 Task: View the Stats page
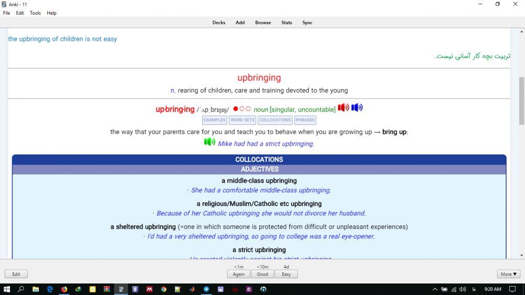pyautogui.click(x=287, y=23)
